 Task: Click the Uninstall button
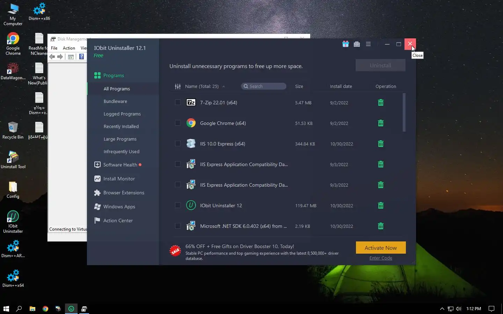(x=380, y=65)
